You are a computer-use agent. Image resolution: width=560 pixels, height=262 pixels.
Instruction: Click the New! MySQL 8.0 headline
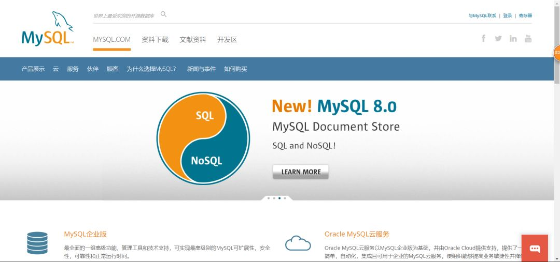(x=334, y=106)
